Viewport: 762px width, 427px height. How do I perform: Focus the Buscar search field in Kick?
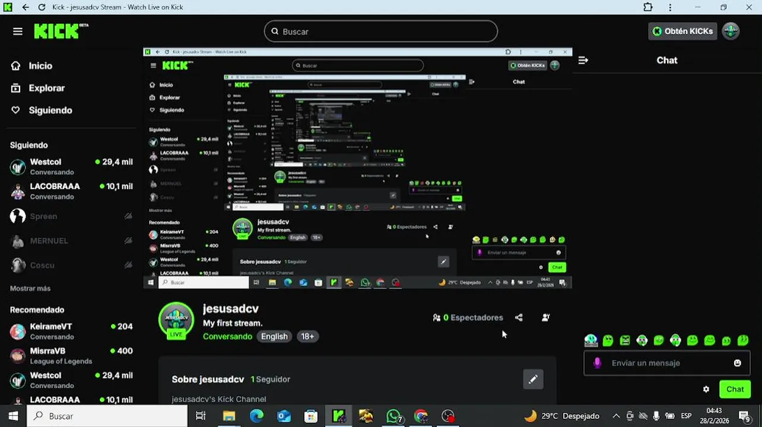coord(381,31)
